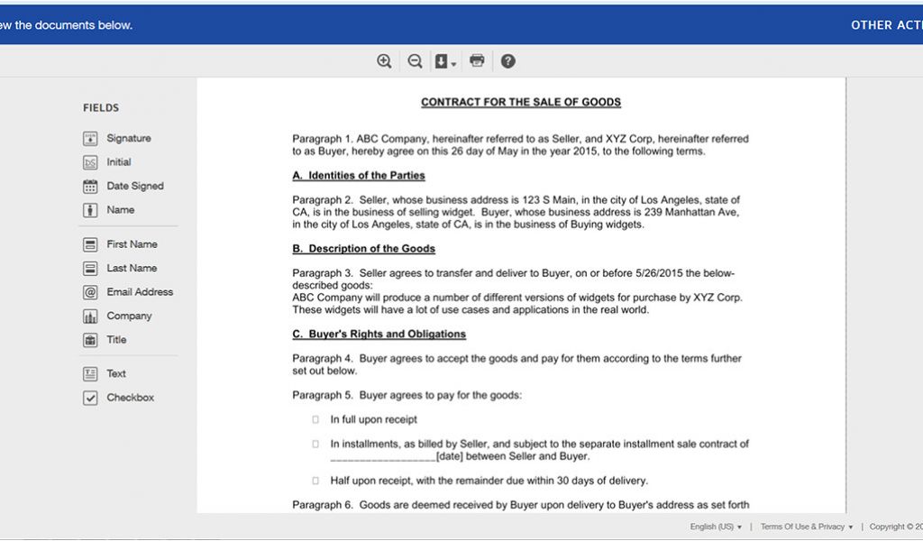Screen dimensions: 923x541
Task: Click the Copyright notice in the footer
Action: tap(896, 527)
